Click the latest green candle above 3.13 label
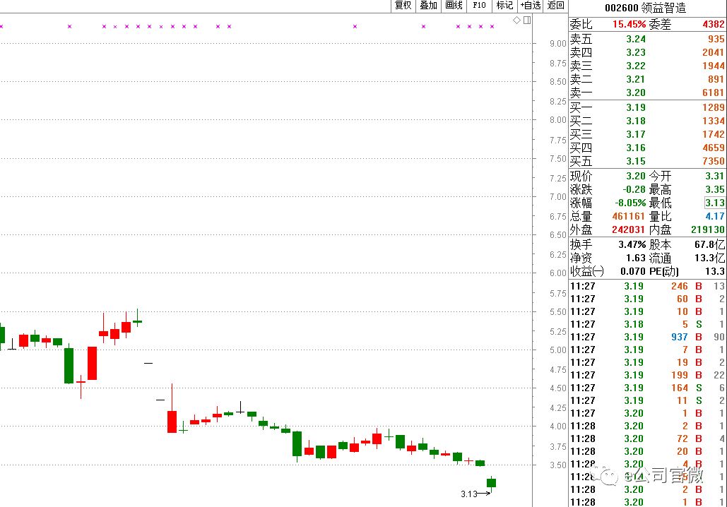Viewport: 727px width, 507px height. point(492,482)
